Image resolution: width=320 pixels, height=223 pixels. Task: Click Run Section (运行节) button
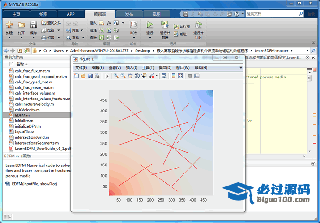pos(182,26)
